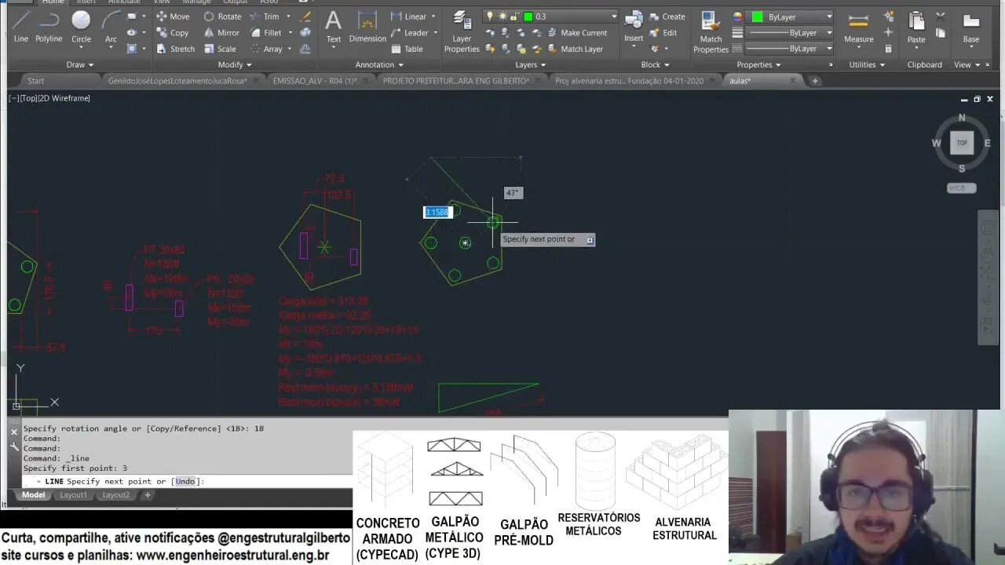This screenshot has height=565, width=1005.
Task: Switch to EMISSAO_ALV - R04 (1) tab
Action: pos(320,81)
